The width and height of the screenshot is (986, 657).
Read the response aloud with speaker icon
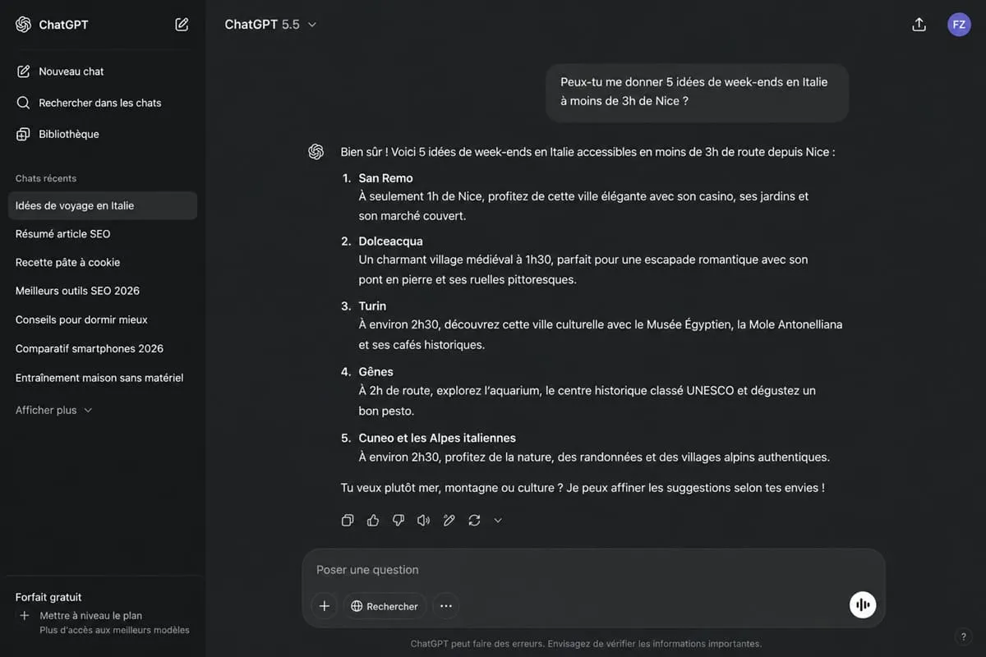point(423,520)
